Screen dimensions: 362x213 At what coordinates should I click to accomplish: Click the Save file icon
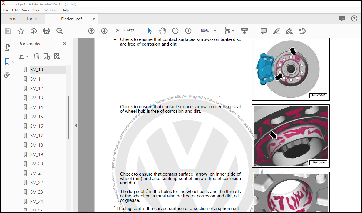coord(8,31)
